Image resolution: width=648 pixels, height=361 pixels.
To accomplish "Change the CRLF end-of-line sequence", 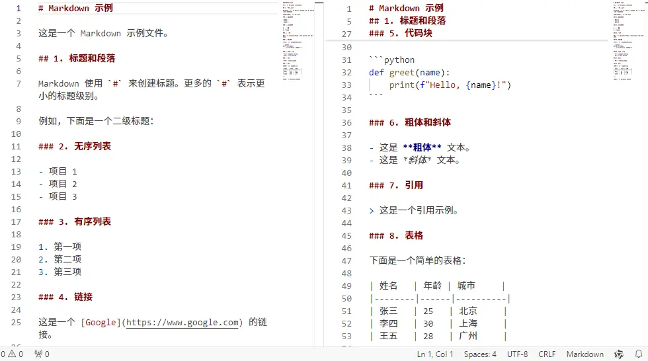I will pyautogui.click(x=547, y=354).
